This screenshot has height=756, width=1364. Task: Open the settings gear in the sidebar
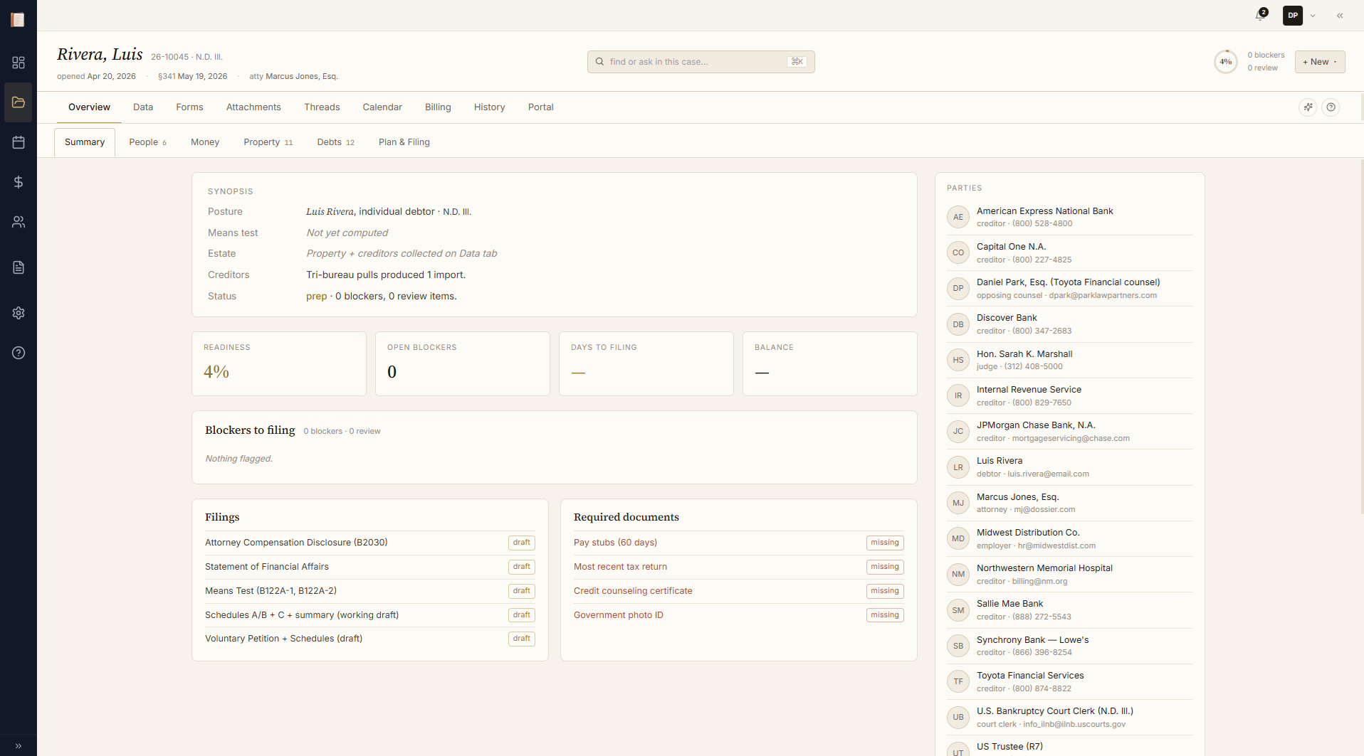19,313
